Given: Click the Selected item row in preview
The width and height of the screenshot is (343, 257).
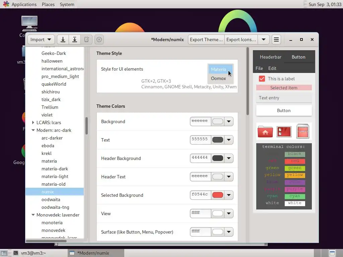Looking at the screenshot, I should pyautogui.click(x=284, y=88).
